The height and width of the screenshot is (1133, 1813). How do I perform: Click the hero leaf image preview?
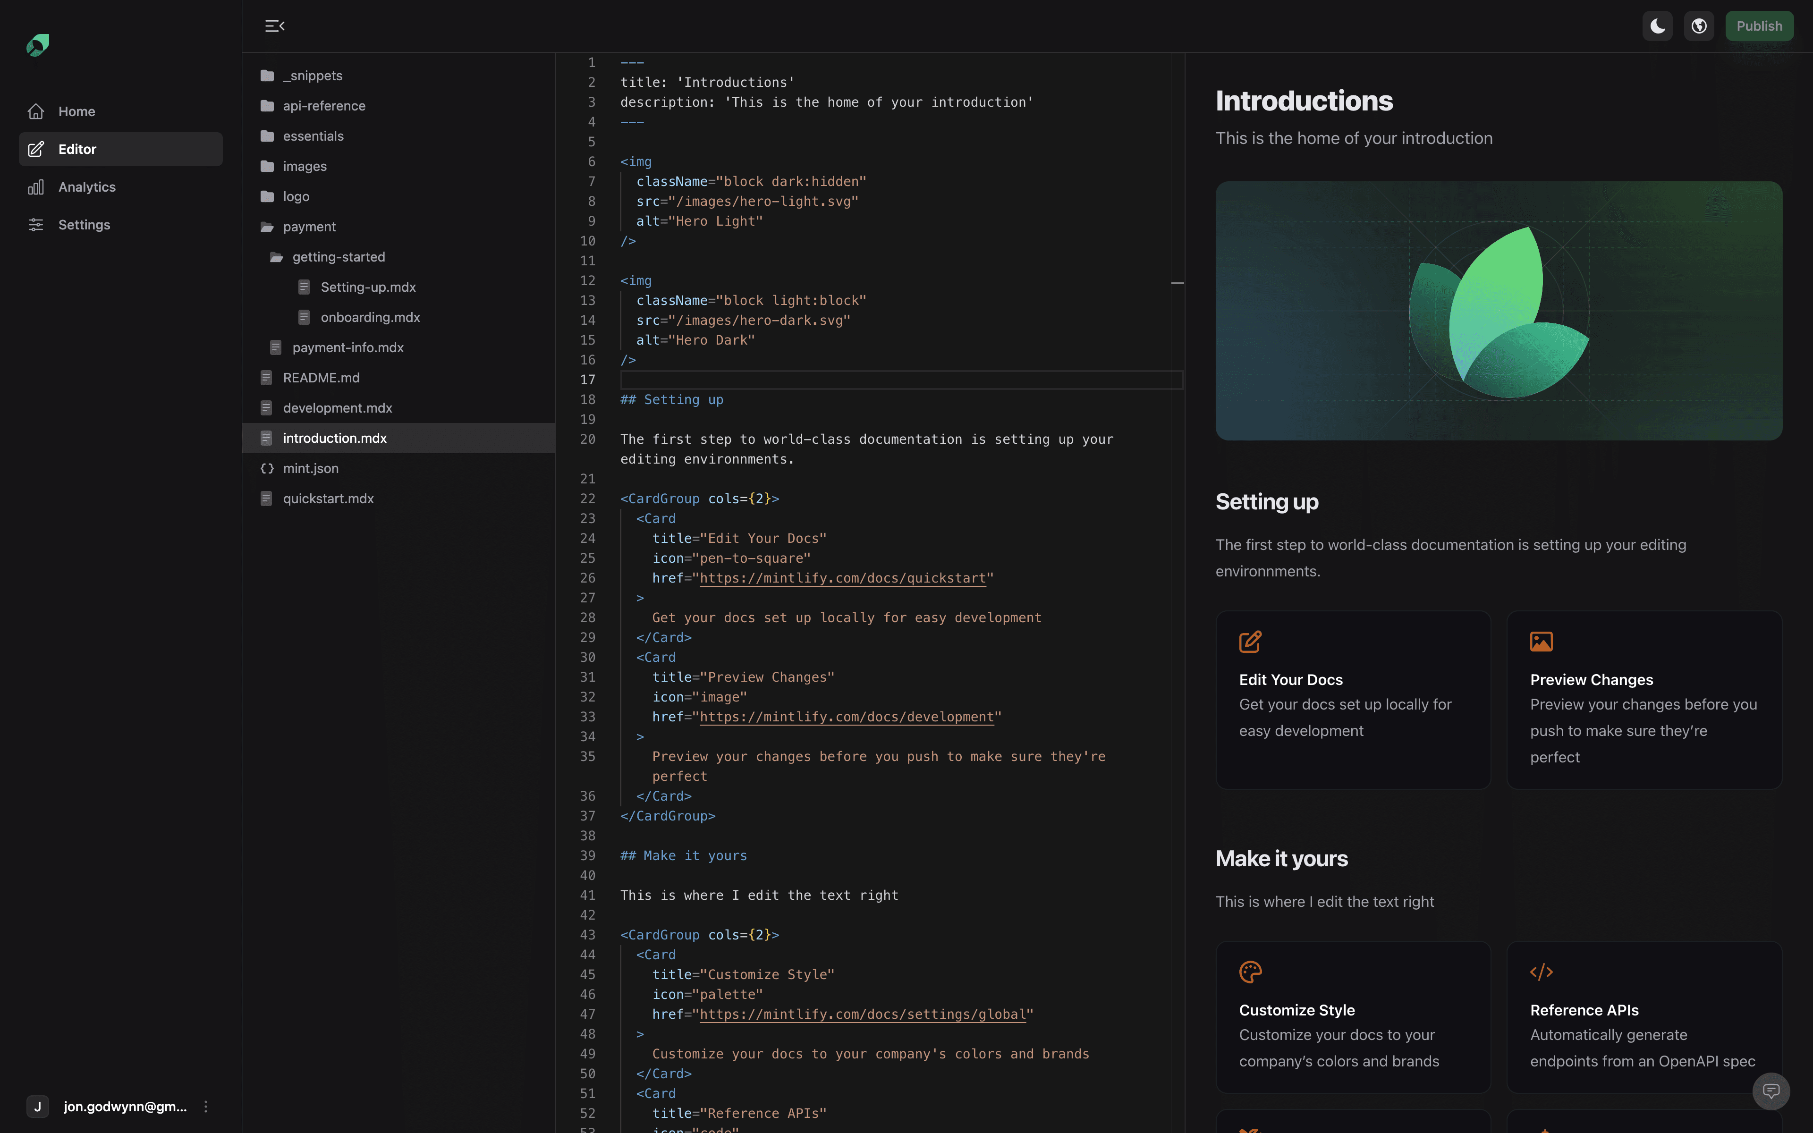click(x=1499, y=311)
